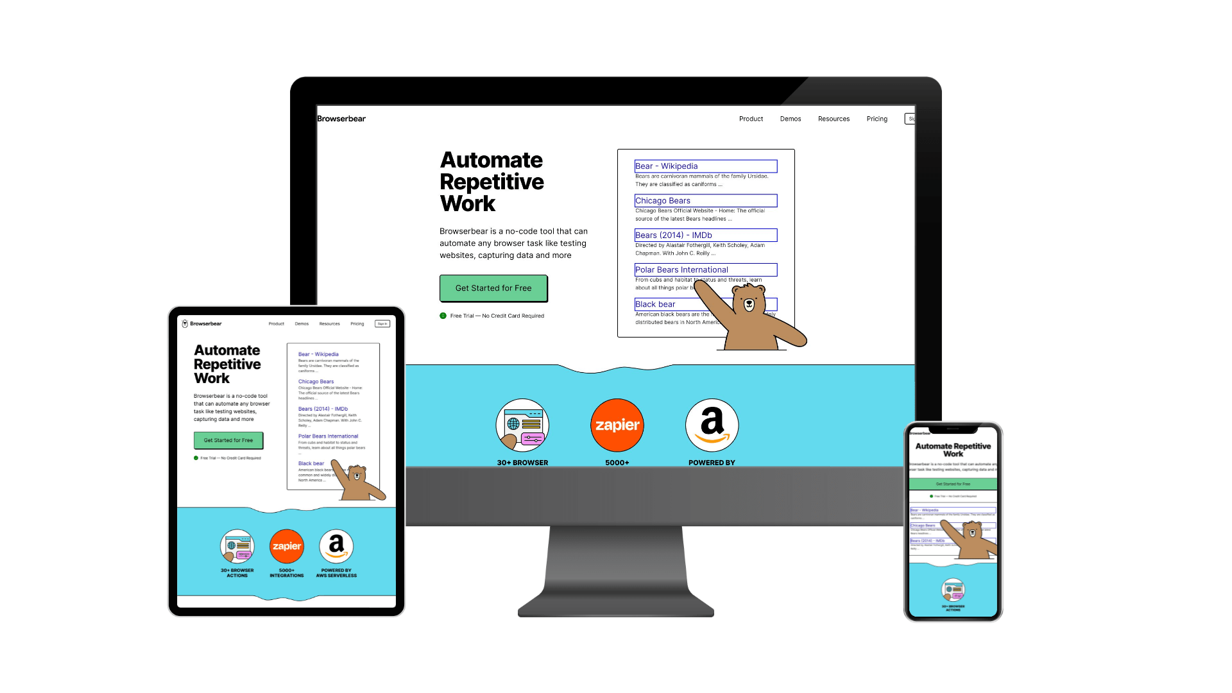Select the Product navigation tab

751,119
